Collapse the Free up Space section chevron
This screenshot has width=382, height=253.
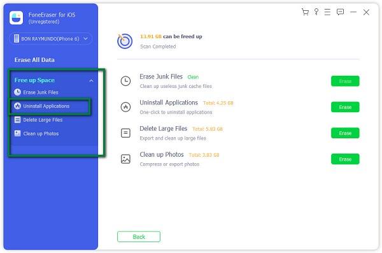(91, 80)
